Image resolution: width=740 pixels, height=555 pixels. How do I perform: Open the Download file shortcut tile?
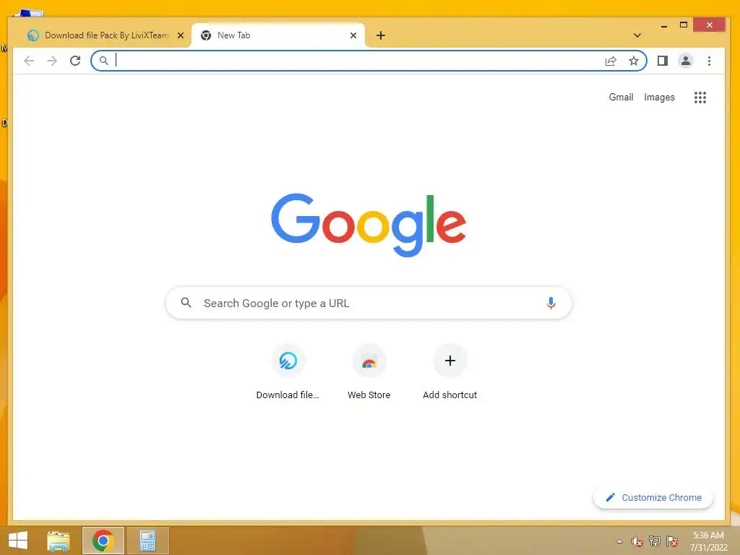288,372
